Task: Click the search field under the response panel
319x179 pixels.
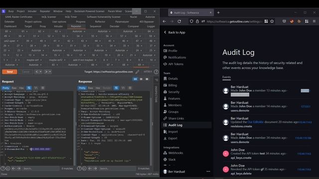Action: (117, 169)
